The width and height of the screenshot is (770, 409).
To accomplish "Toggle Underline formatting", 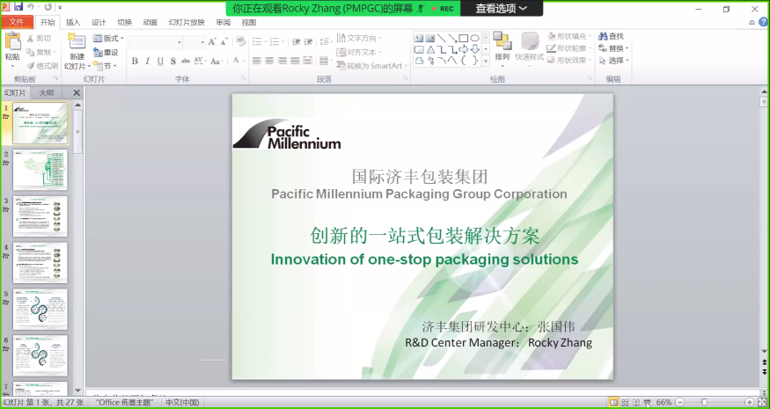I will coord(160,62).
